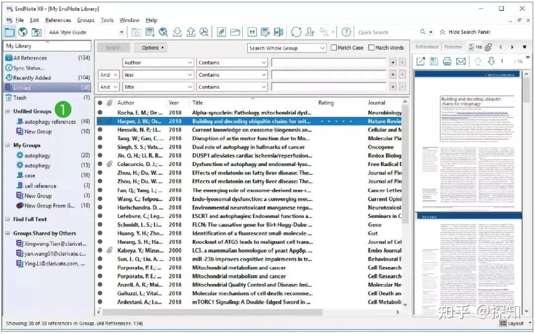Start library Sync with the circular arrows icon
This screenshot has height=334, width=535.
coord(296,32)
